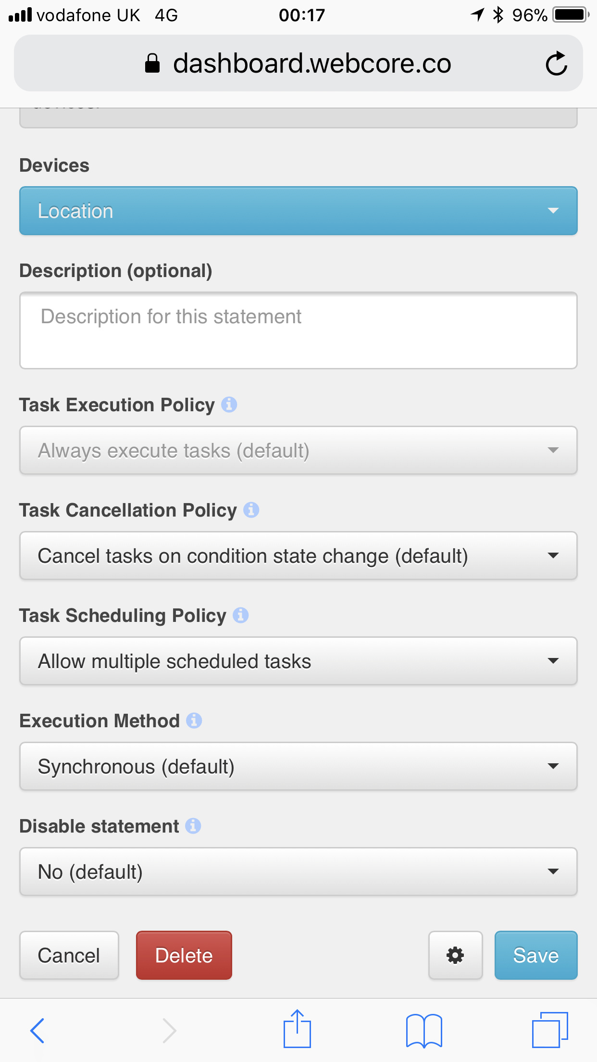Click the Task Execution Policy info icon

coord(229,405)
